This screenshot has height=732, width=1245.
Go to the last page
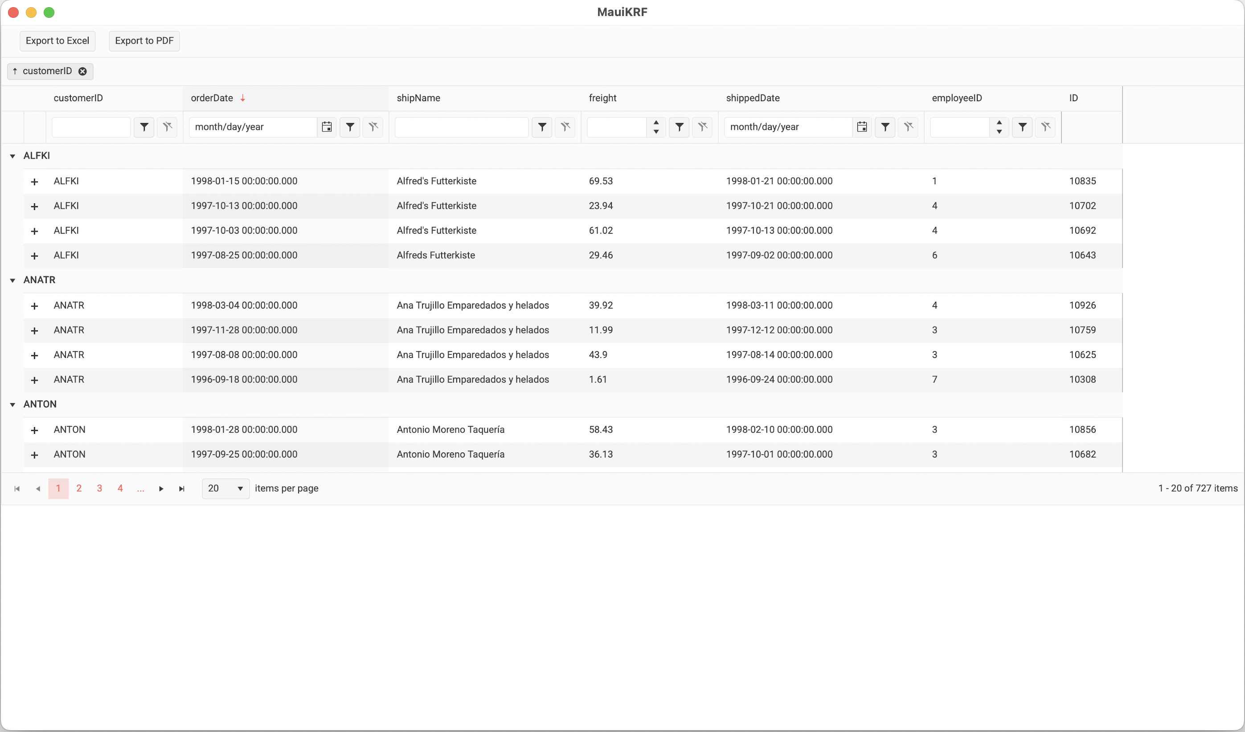tap(182, 489)
